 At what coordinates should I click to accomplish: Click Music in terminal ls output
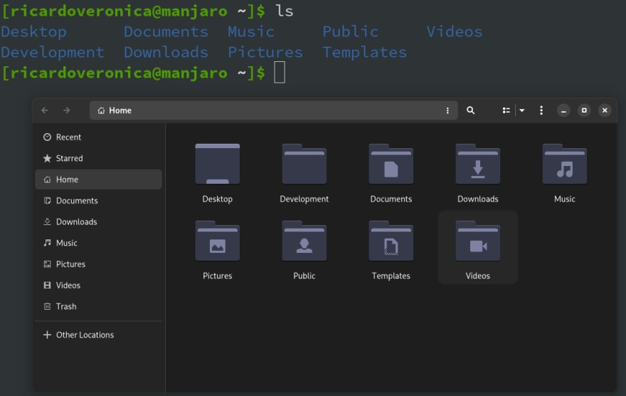[x=251, y=31]
